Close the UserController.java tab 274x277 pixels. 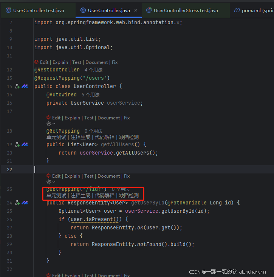point(136,11)
